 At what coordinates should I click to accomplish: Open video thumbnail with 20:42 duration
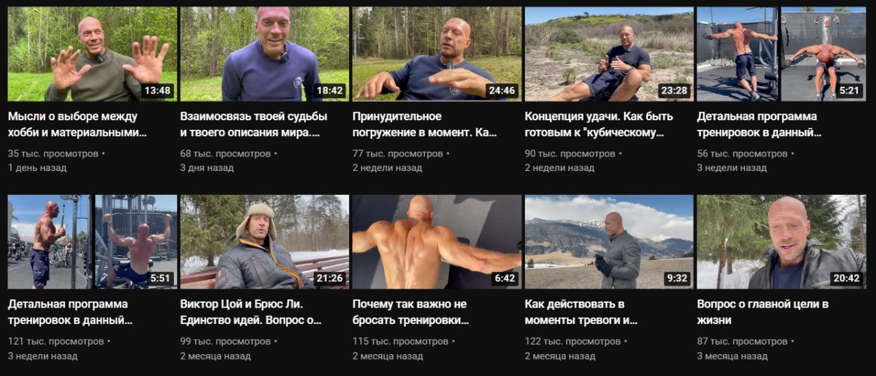point(782,242)
